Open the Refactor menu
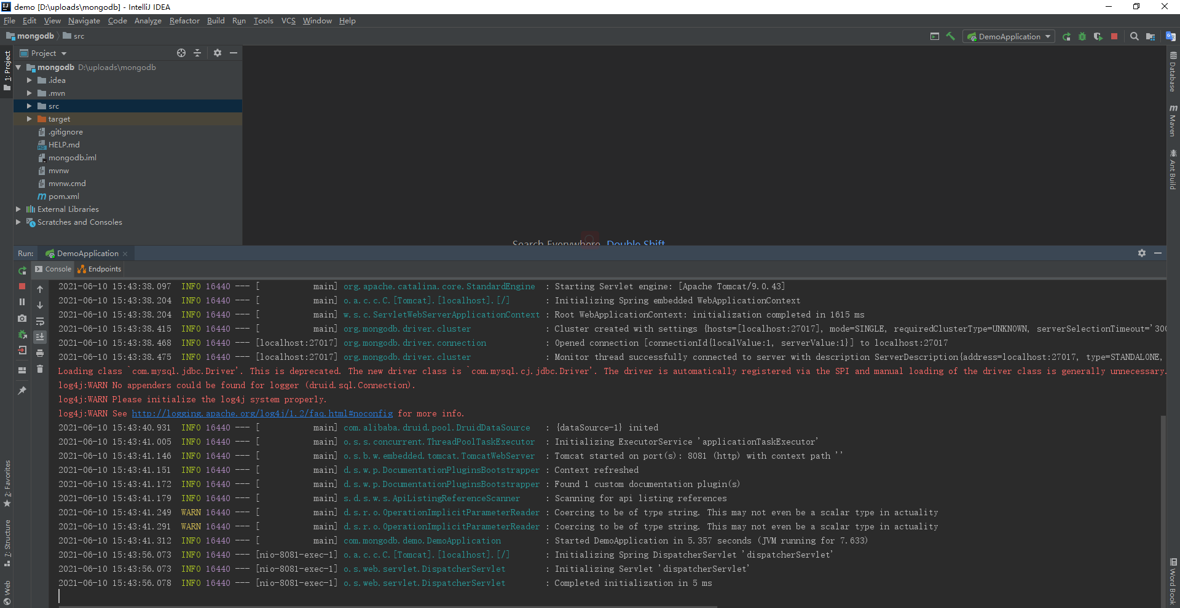This screenshot has width=1180, height=608. [184, 21]
